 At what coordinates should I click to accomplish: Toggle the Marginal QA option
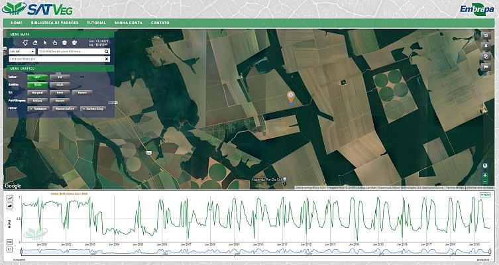(37, 92)
